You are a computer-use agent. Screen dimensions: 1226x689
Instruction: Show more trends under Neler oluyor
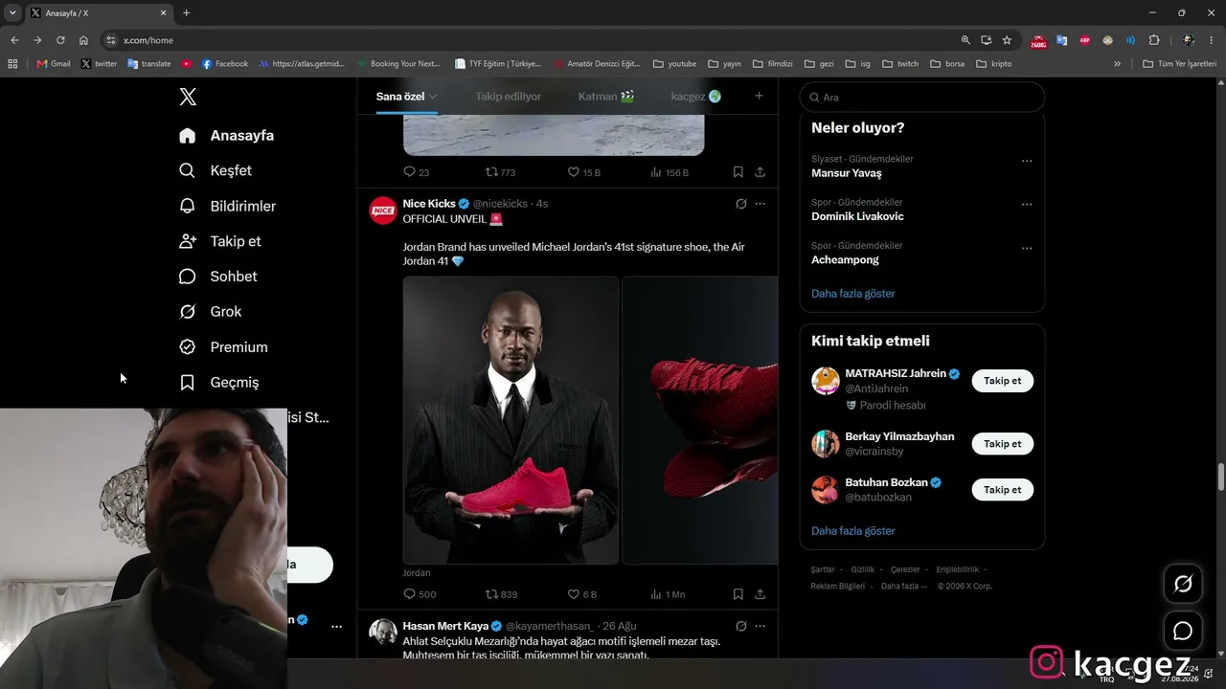coord(853,294)
